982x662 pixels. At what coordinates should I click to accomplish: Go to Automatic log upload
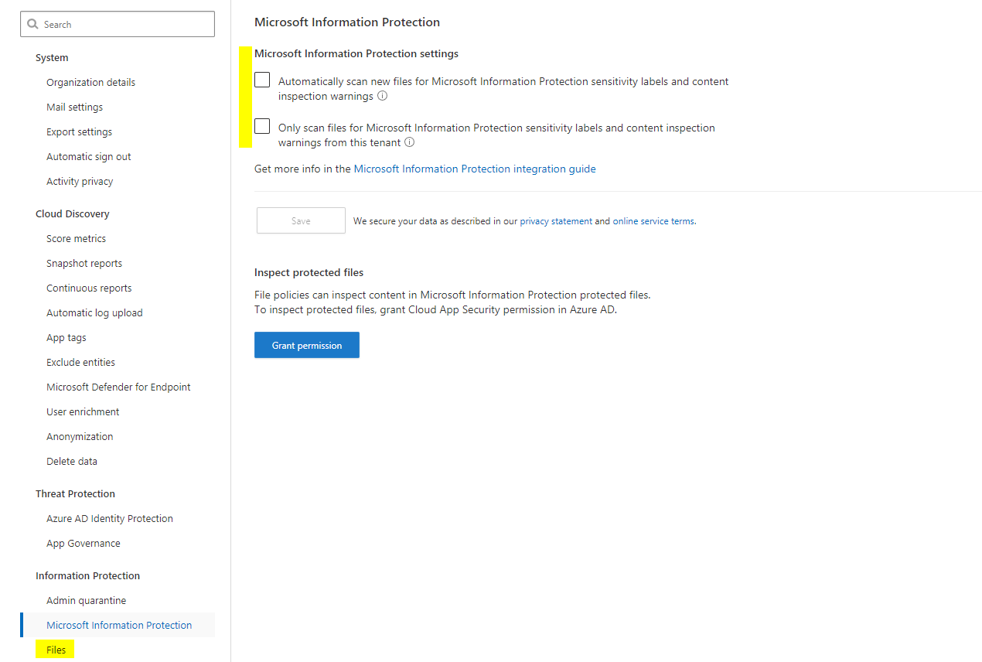(x=94, y=313)
